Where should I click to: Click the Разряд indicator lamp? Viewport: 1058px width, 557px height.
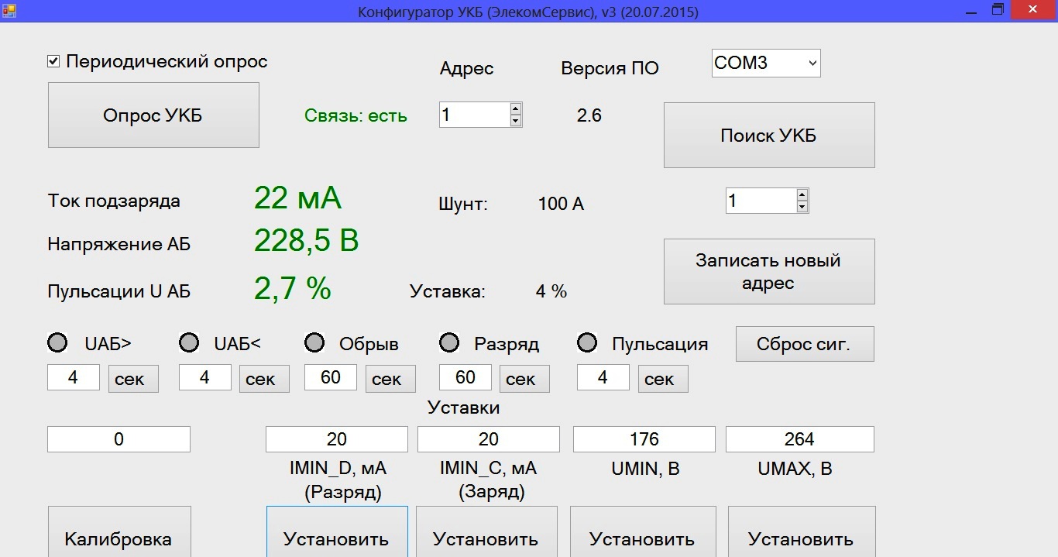click(x=449, y=342)
